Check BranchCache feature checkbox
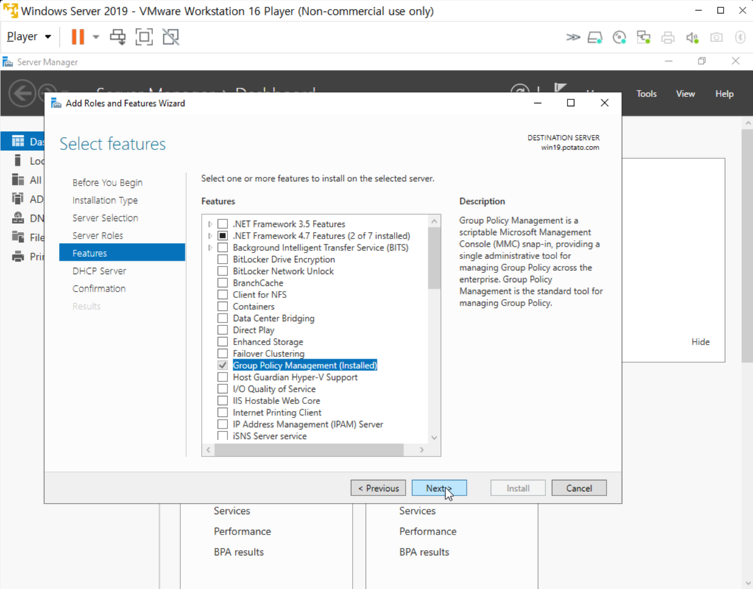 [x=223, y=283]
